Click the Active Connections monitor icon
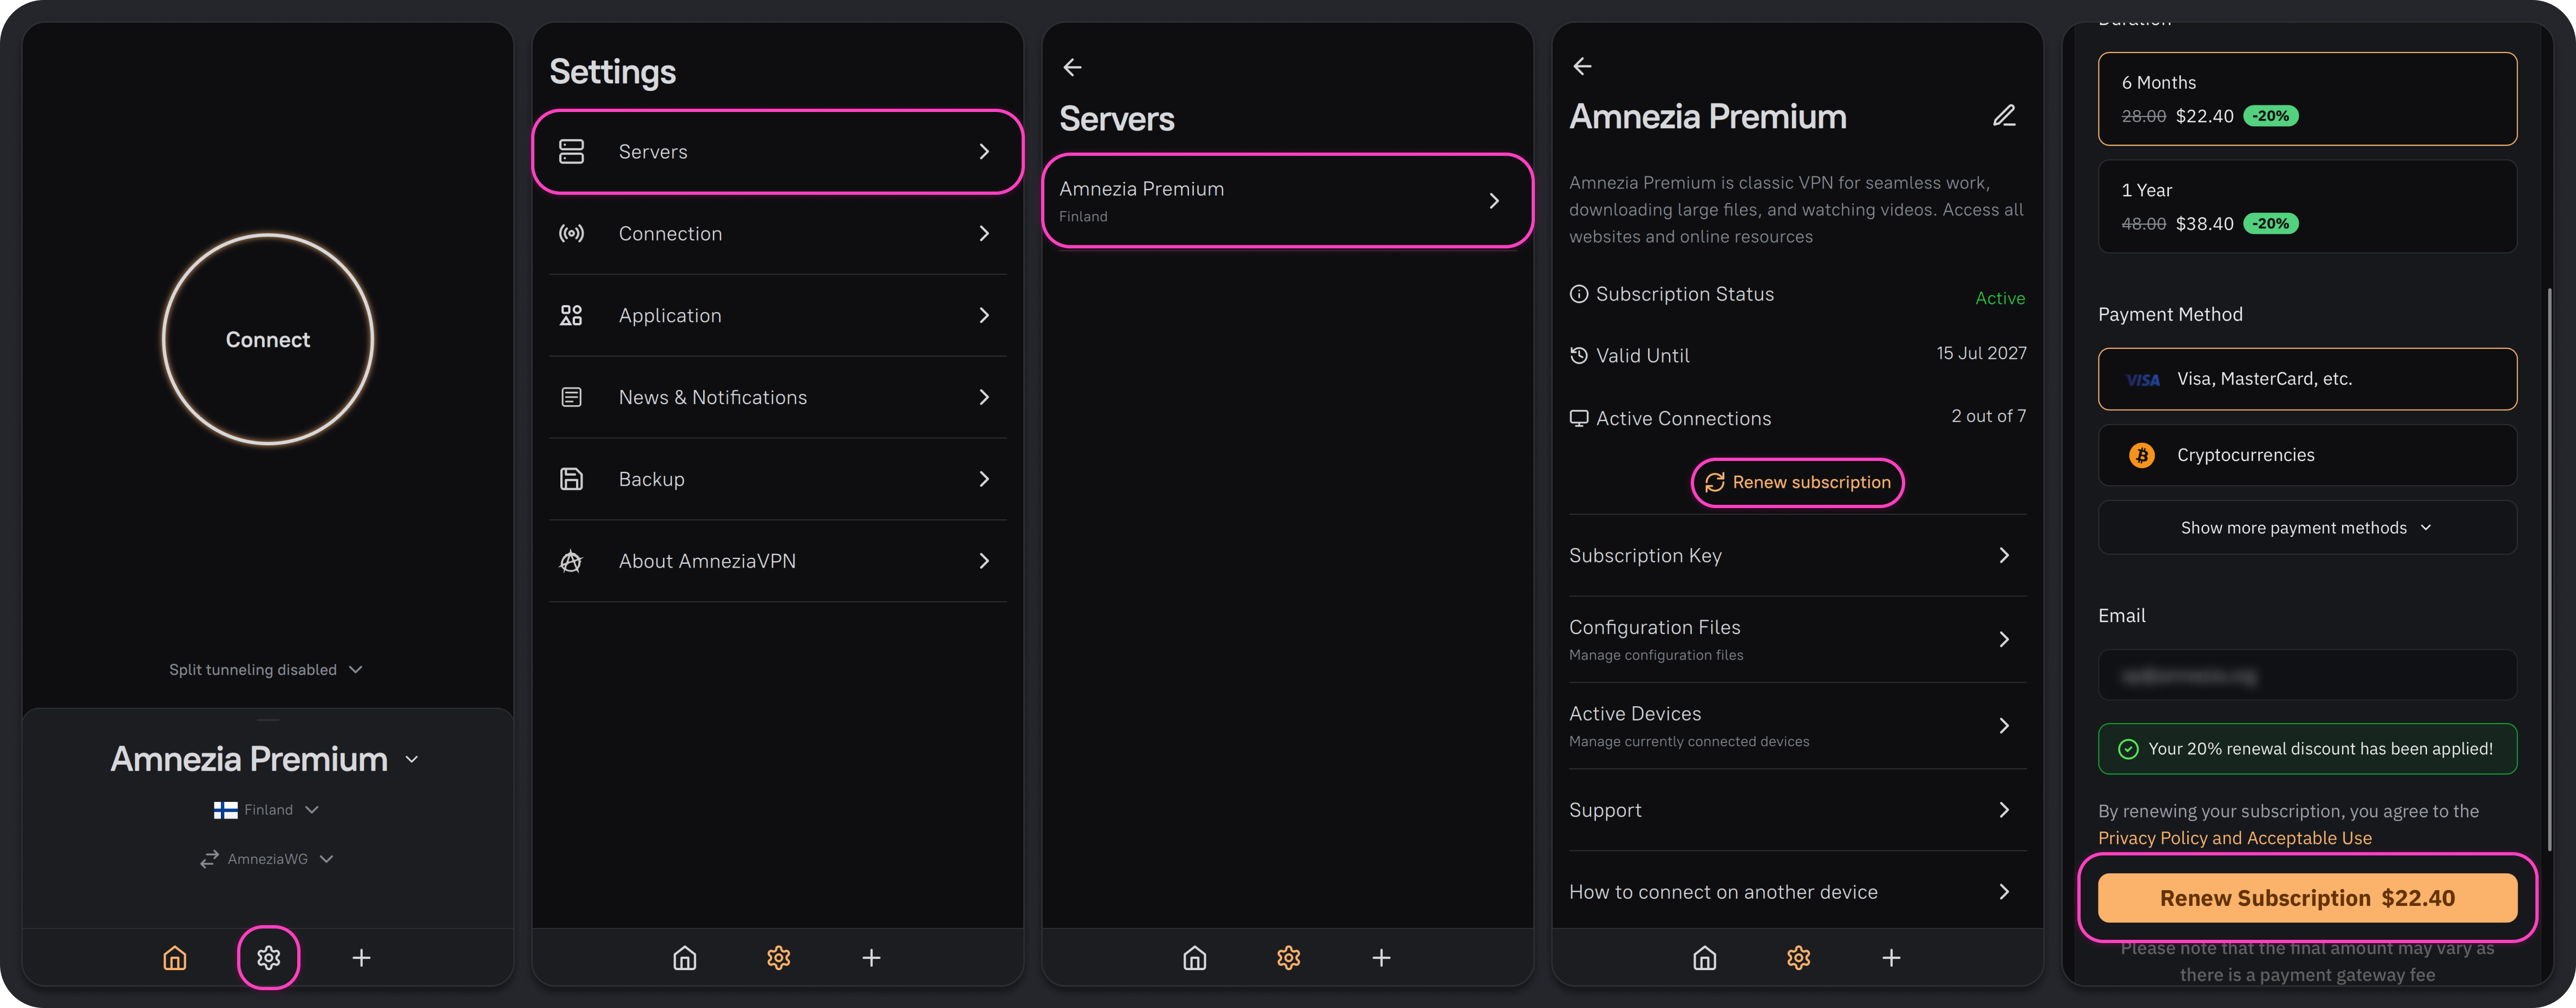This screenshot has height=1008, width=2576. pos(1579,419)
